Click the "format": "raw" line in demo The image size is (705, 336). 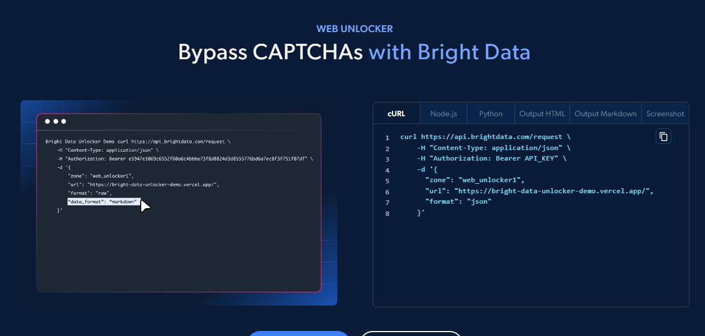click(90, 193)
